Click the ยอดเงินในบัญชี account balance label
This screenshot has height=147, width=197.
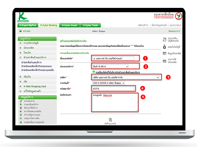(174, 47)
